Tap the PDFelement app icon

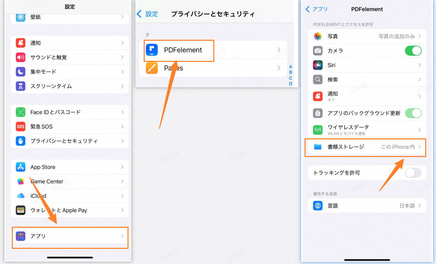click(152, 50)
